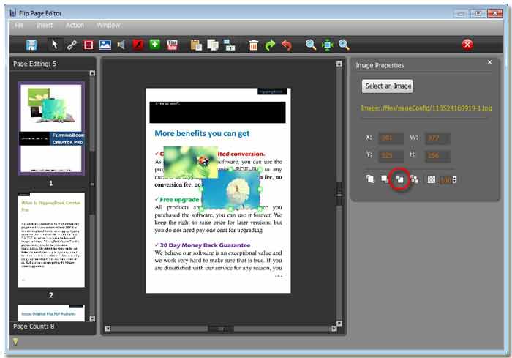Screen dimensions: 512x358
Task: Click canvas vertical scroll down arrow
Action: pyautogui.click(x=339, y=324)
